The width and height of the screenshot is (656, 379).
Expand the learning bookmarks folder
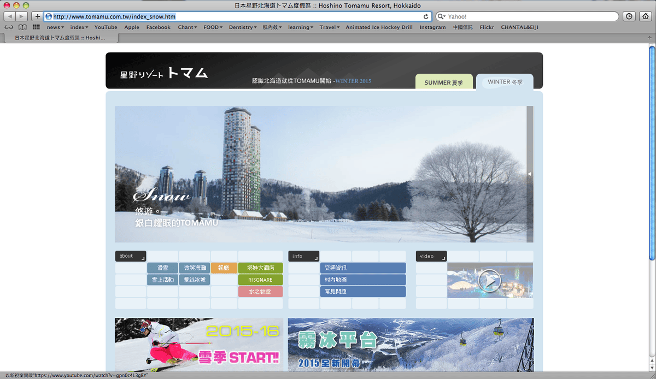coord(301,27)
